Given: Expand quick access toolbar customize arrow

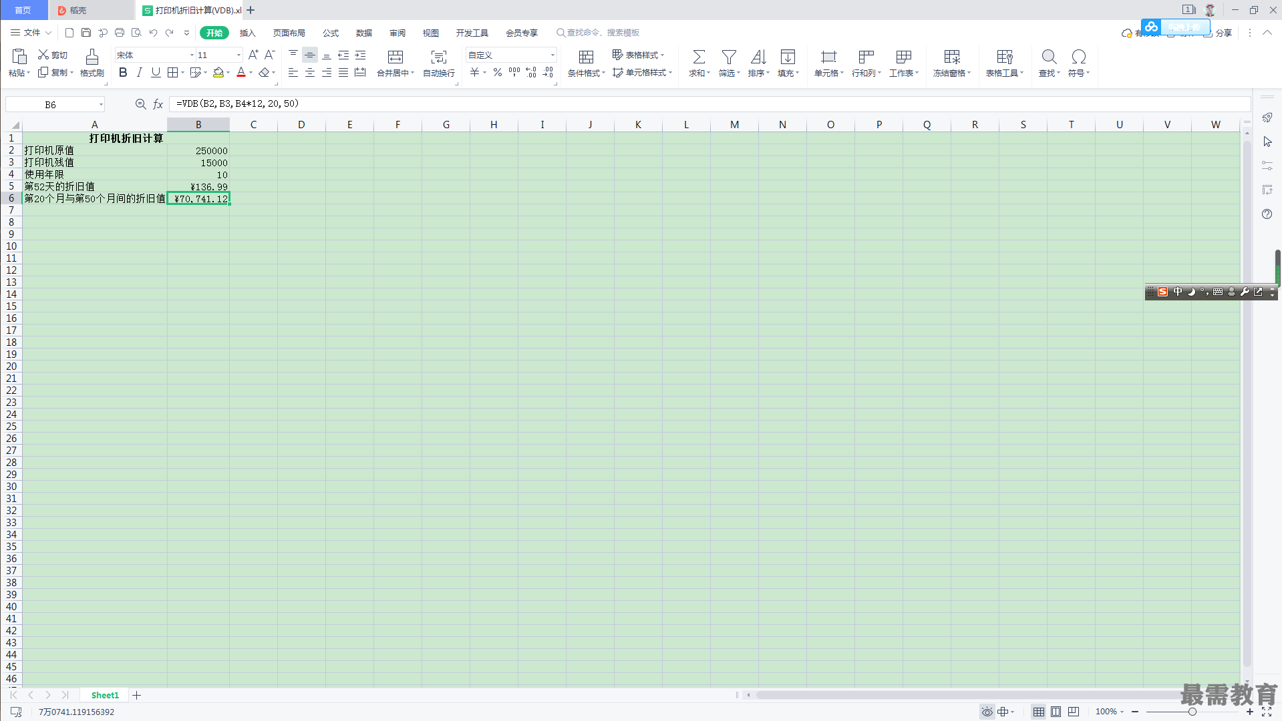Looking at the screenshot, I should point(186,33).
